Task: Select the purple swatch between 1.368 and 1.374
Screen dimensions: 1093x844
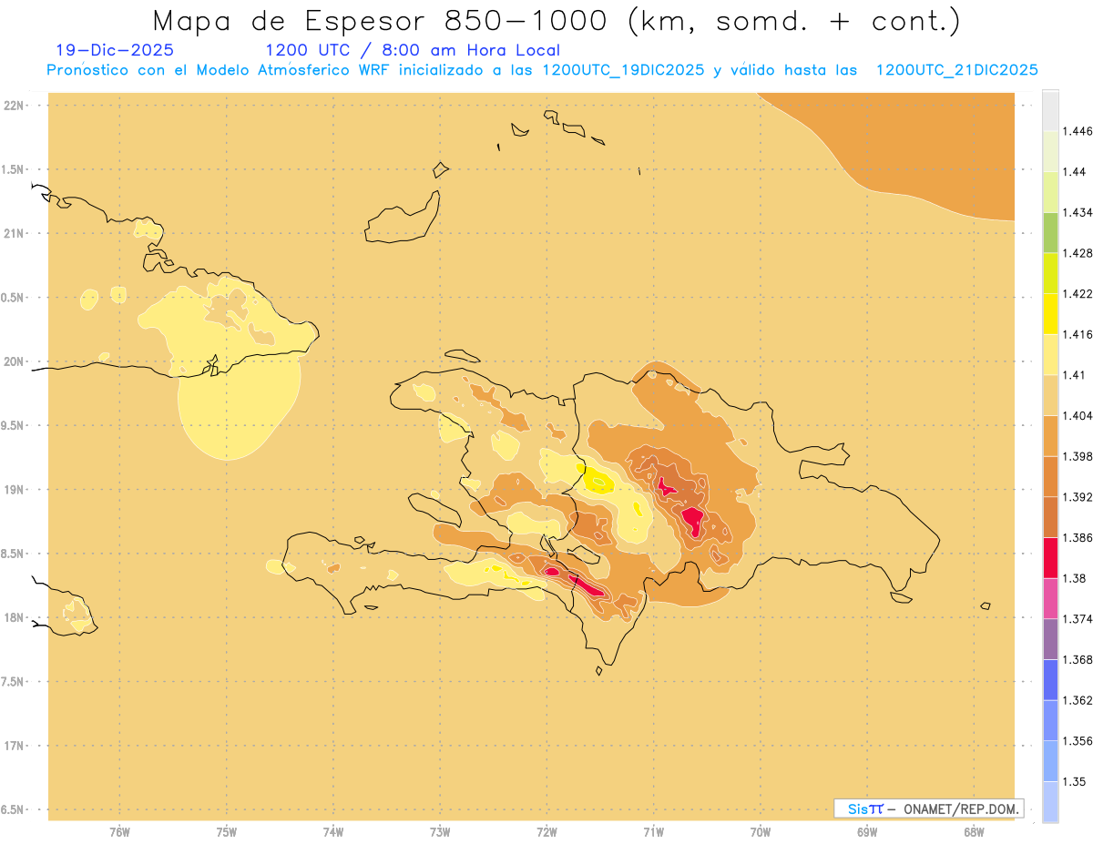Action: (1050, 639)
